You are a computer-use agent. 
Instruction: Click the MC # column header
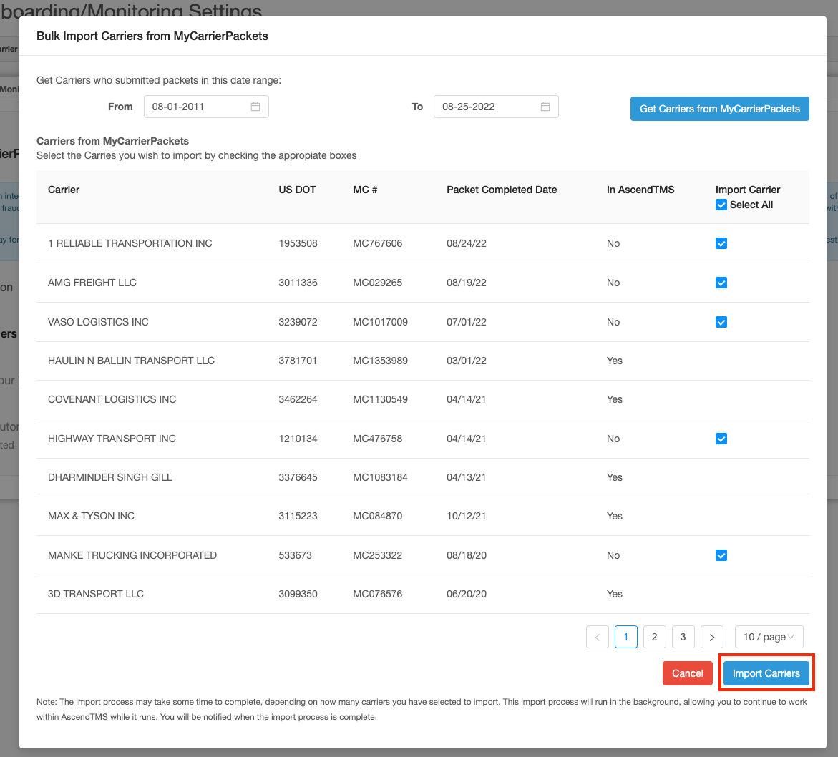365,190
